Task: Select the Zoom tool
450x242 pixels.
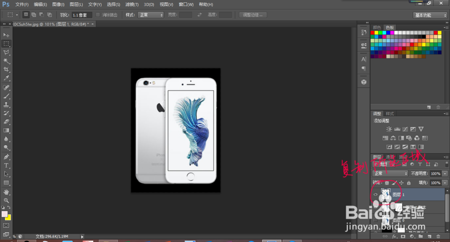Action: 6,201
